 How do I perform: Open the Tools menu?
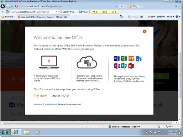coord(170,17)
